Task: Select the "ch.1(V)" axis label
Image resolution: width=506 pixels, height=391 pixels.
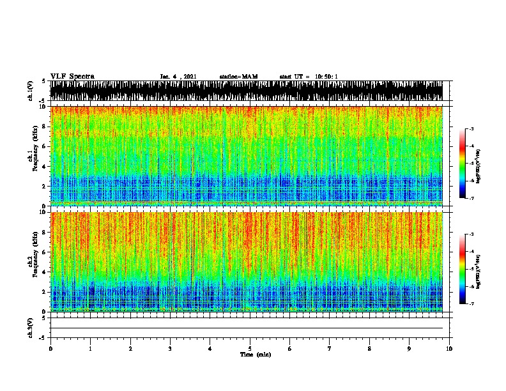Action: [30, 91]
